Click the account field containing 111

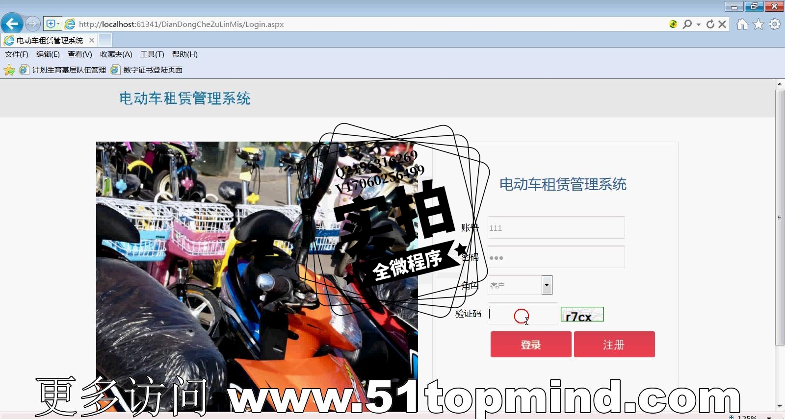556,228
